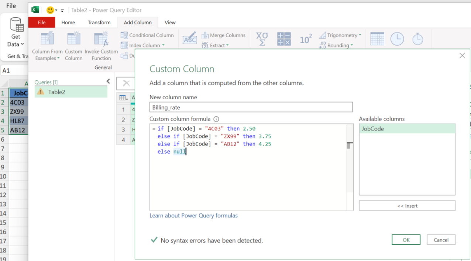Click the New column name field

(x=251, y=107)
